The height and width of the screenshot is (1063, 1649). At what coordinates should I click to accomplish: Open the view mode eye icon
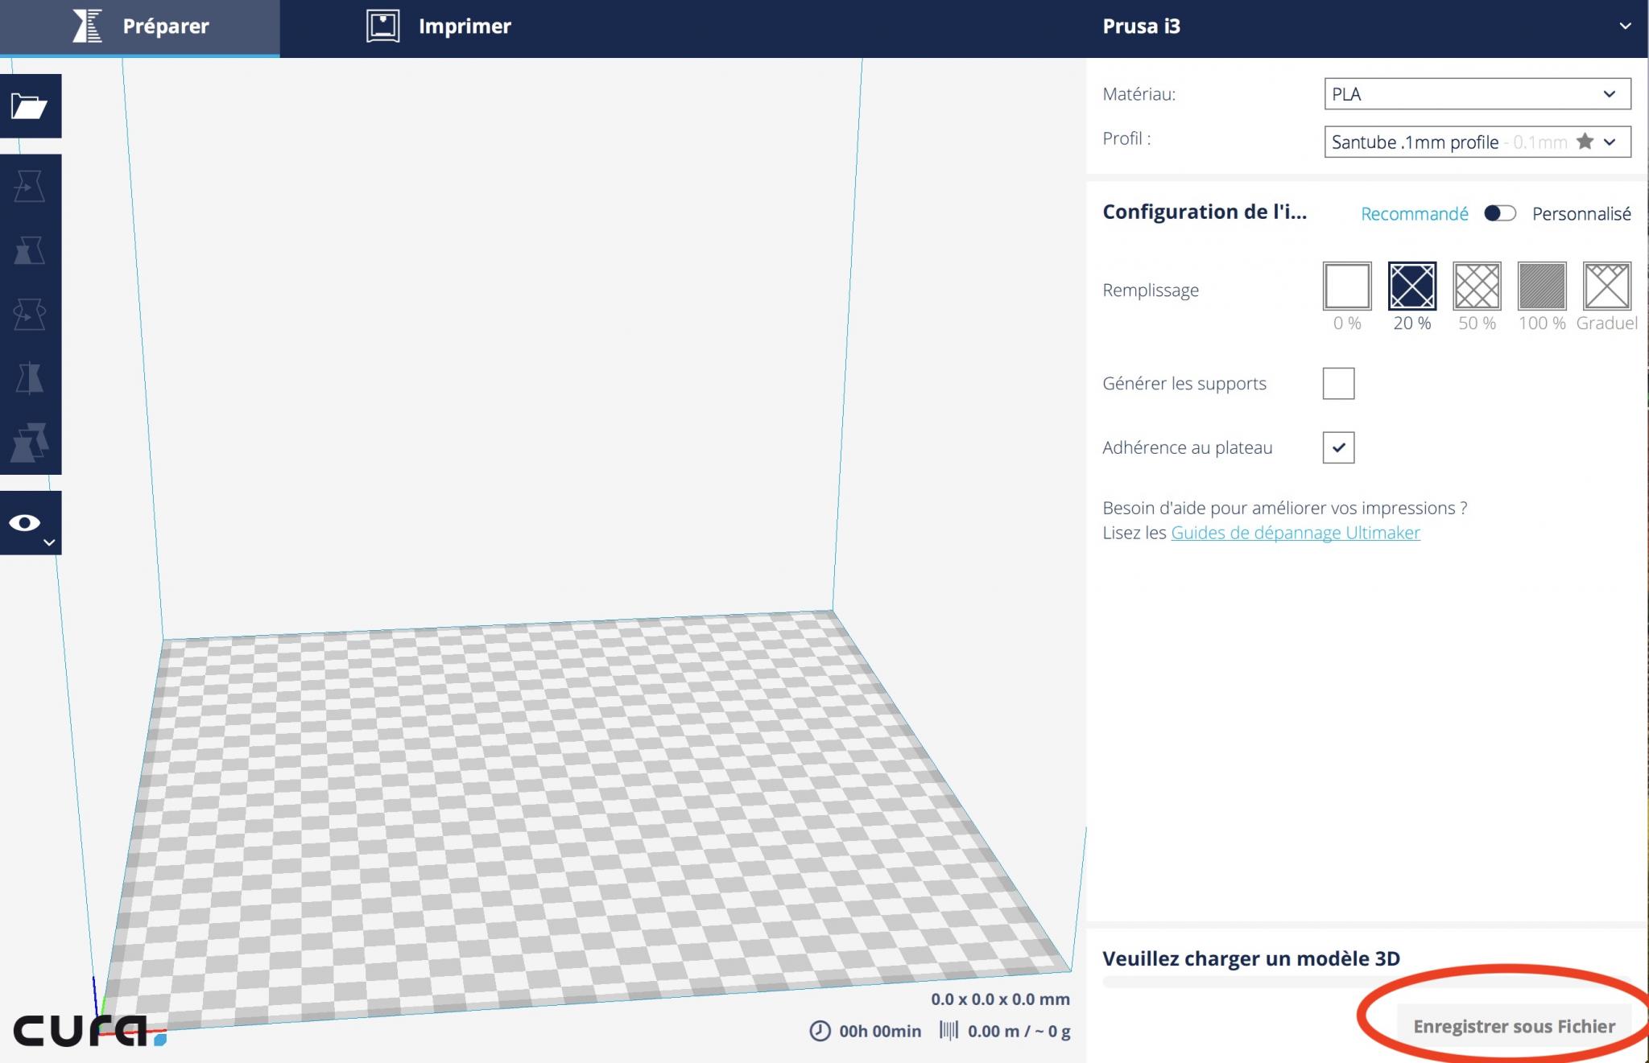click(x=30, y=523)
